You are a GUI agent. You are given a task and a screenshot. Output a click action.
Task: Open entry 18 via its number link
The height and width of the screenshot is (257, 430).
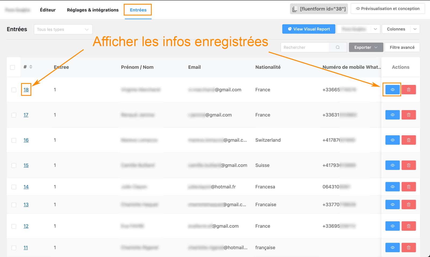point(26,90)
